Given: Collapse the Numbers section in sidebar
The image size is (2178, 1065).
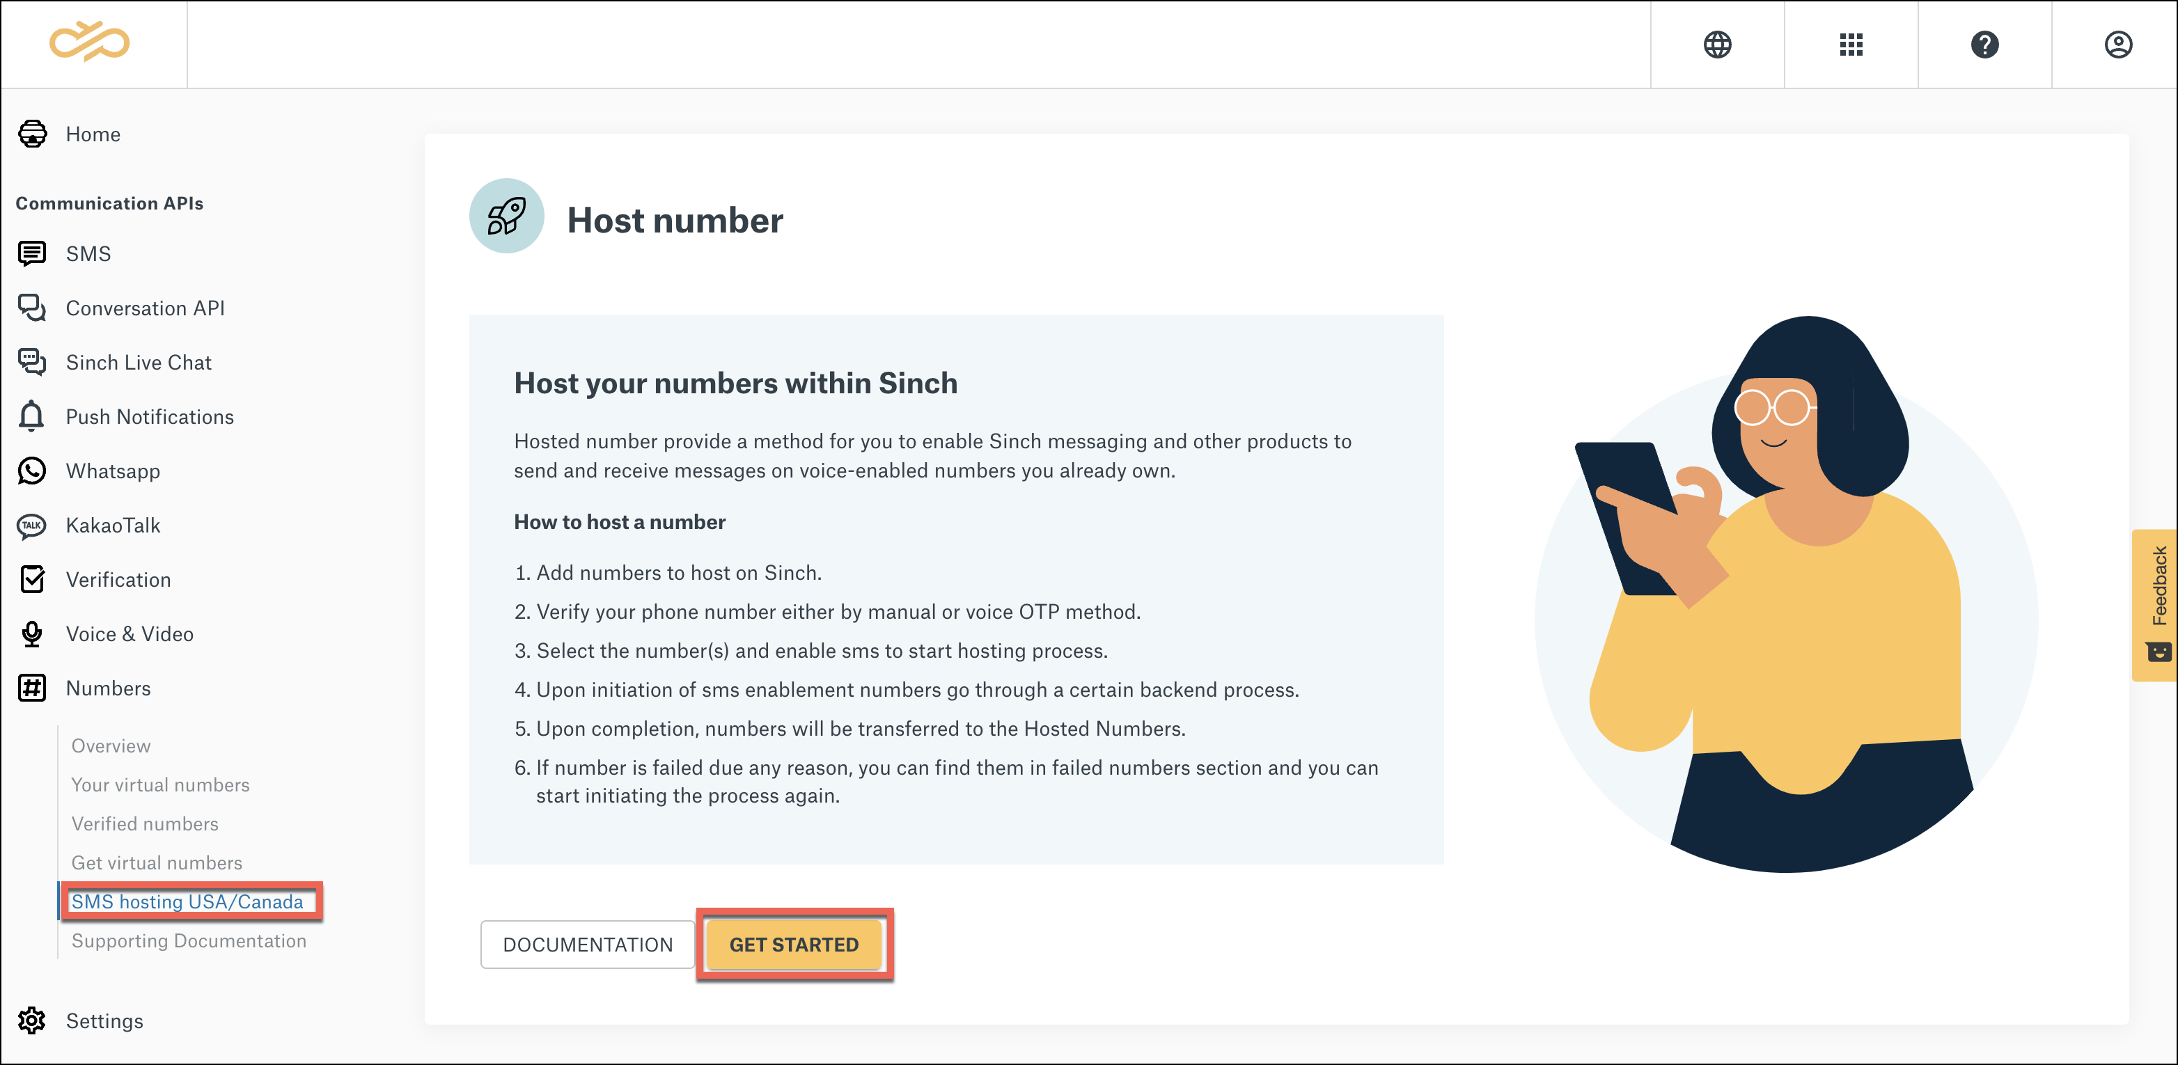Looking at the screenshot, I should (108, 688).
